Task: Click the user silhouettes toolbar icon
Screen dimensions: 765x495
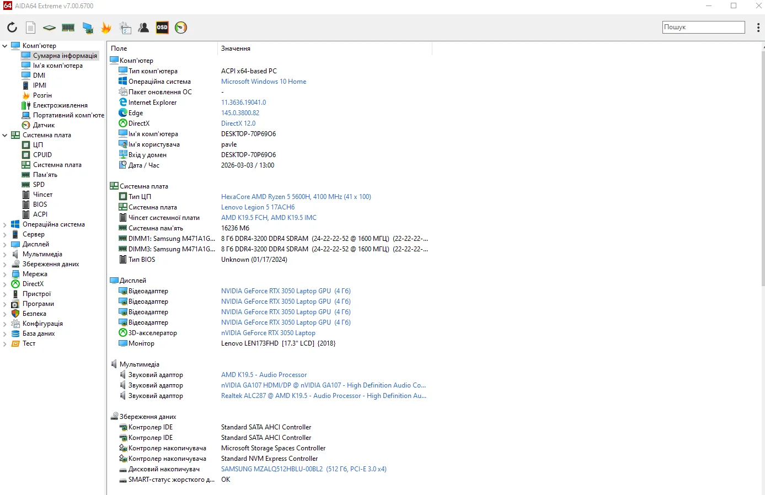Action: point(144,28)
